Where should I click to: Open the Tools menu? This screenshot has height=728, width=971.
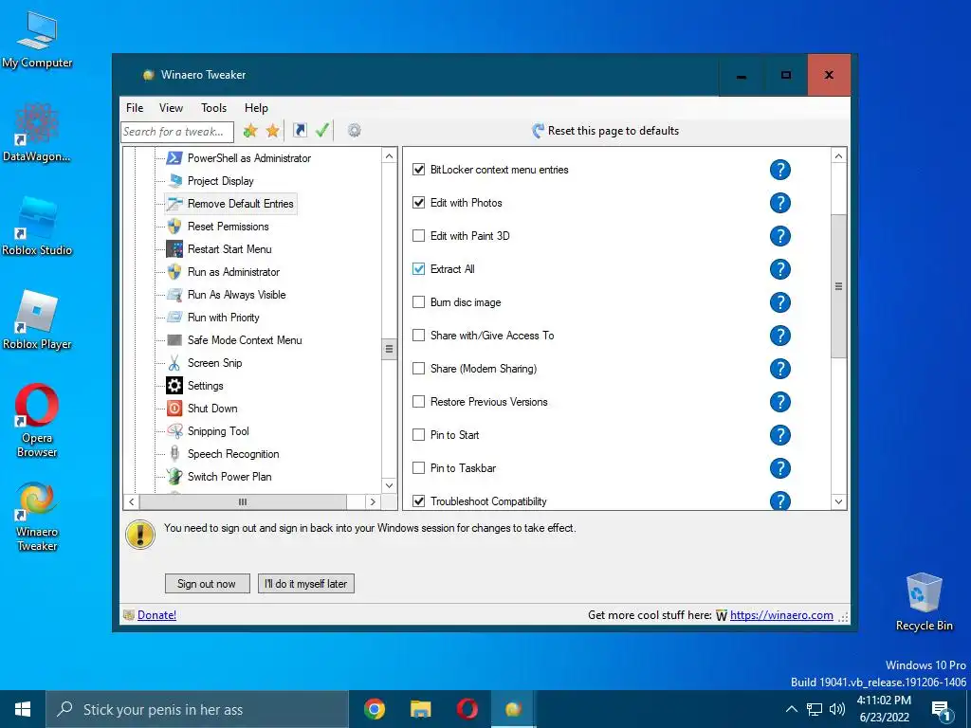click(x=213, y=108)
